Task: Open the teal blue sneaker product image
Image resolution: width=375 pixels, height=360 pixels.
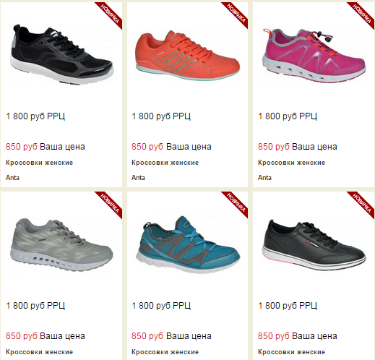Action: [188, 244]
